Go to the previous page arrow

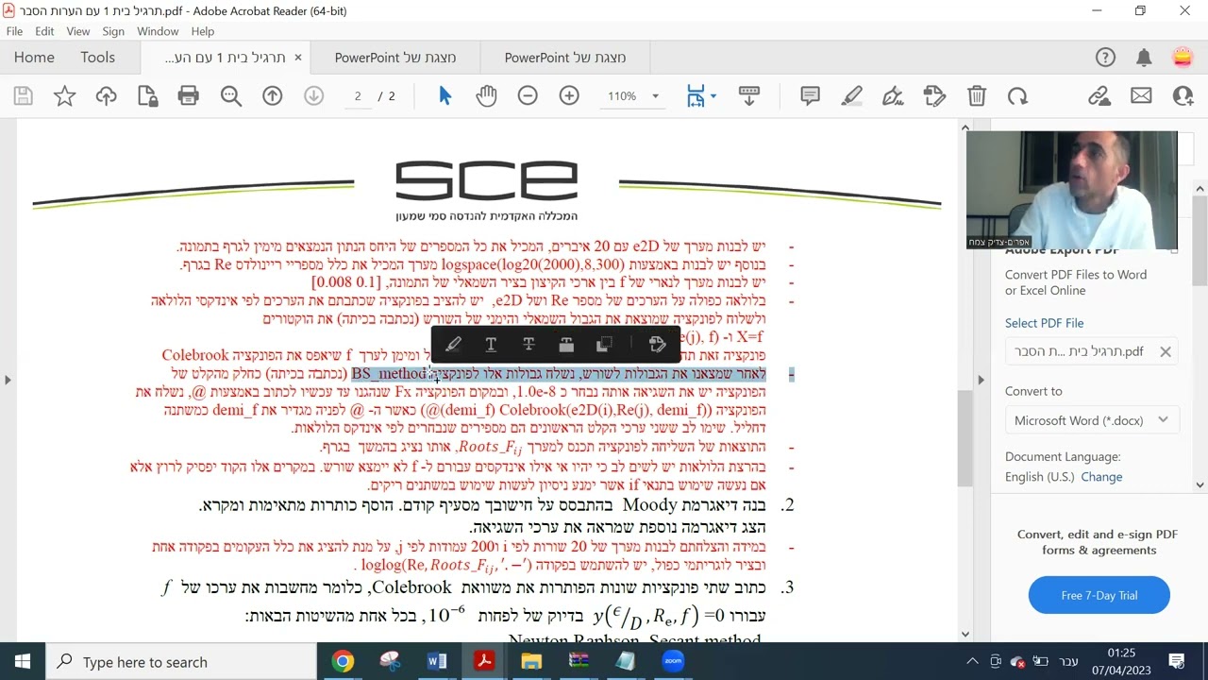click(273, 95)
